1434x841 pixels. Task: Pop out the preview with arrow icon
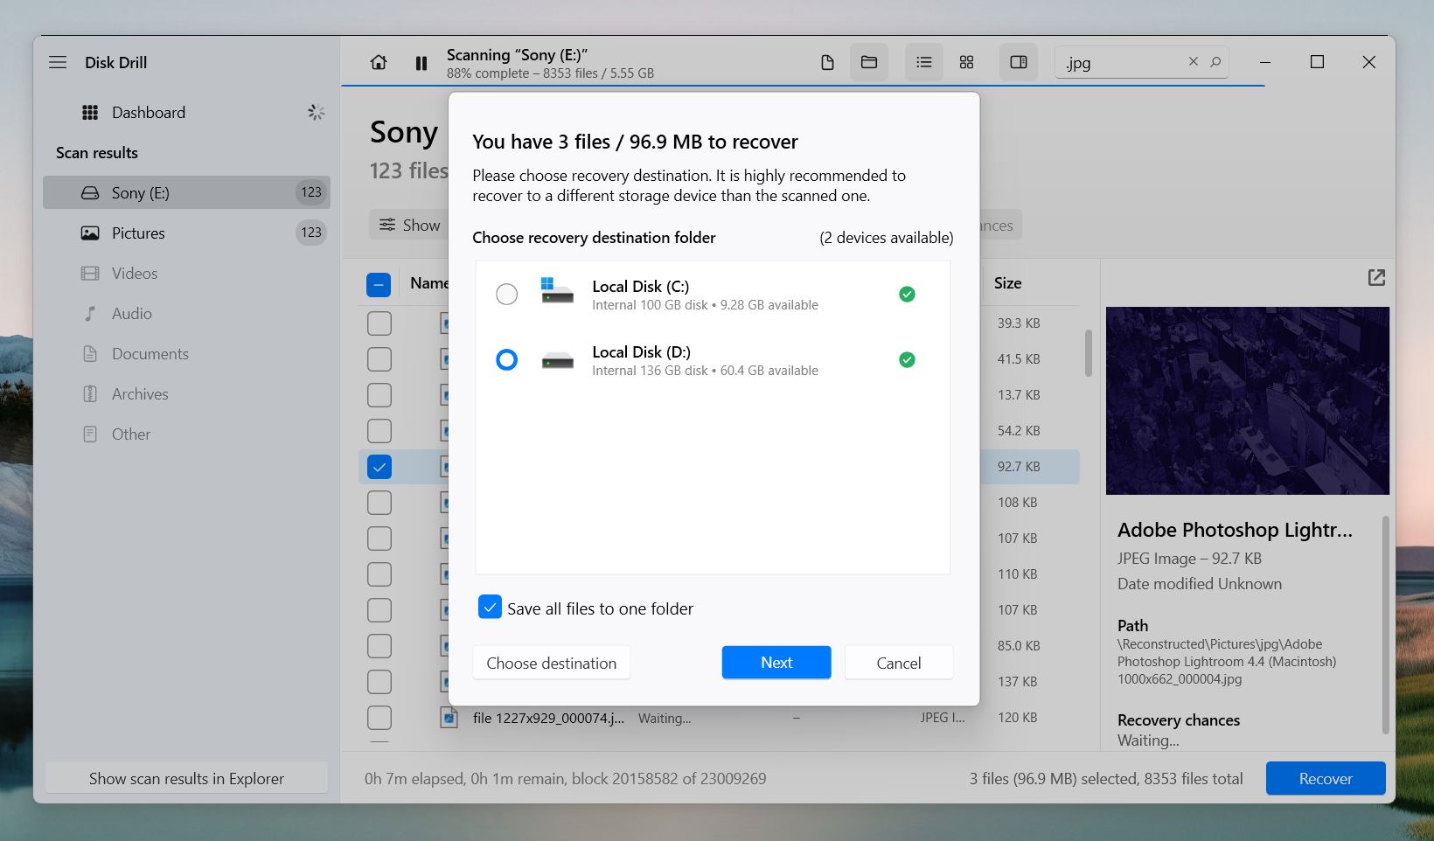tap(1376, 277)
